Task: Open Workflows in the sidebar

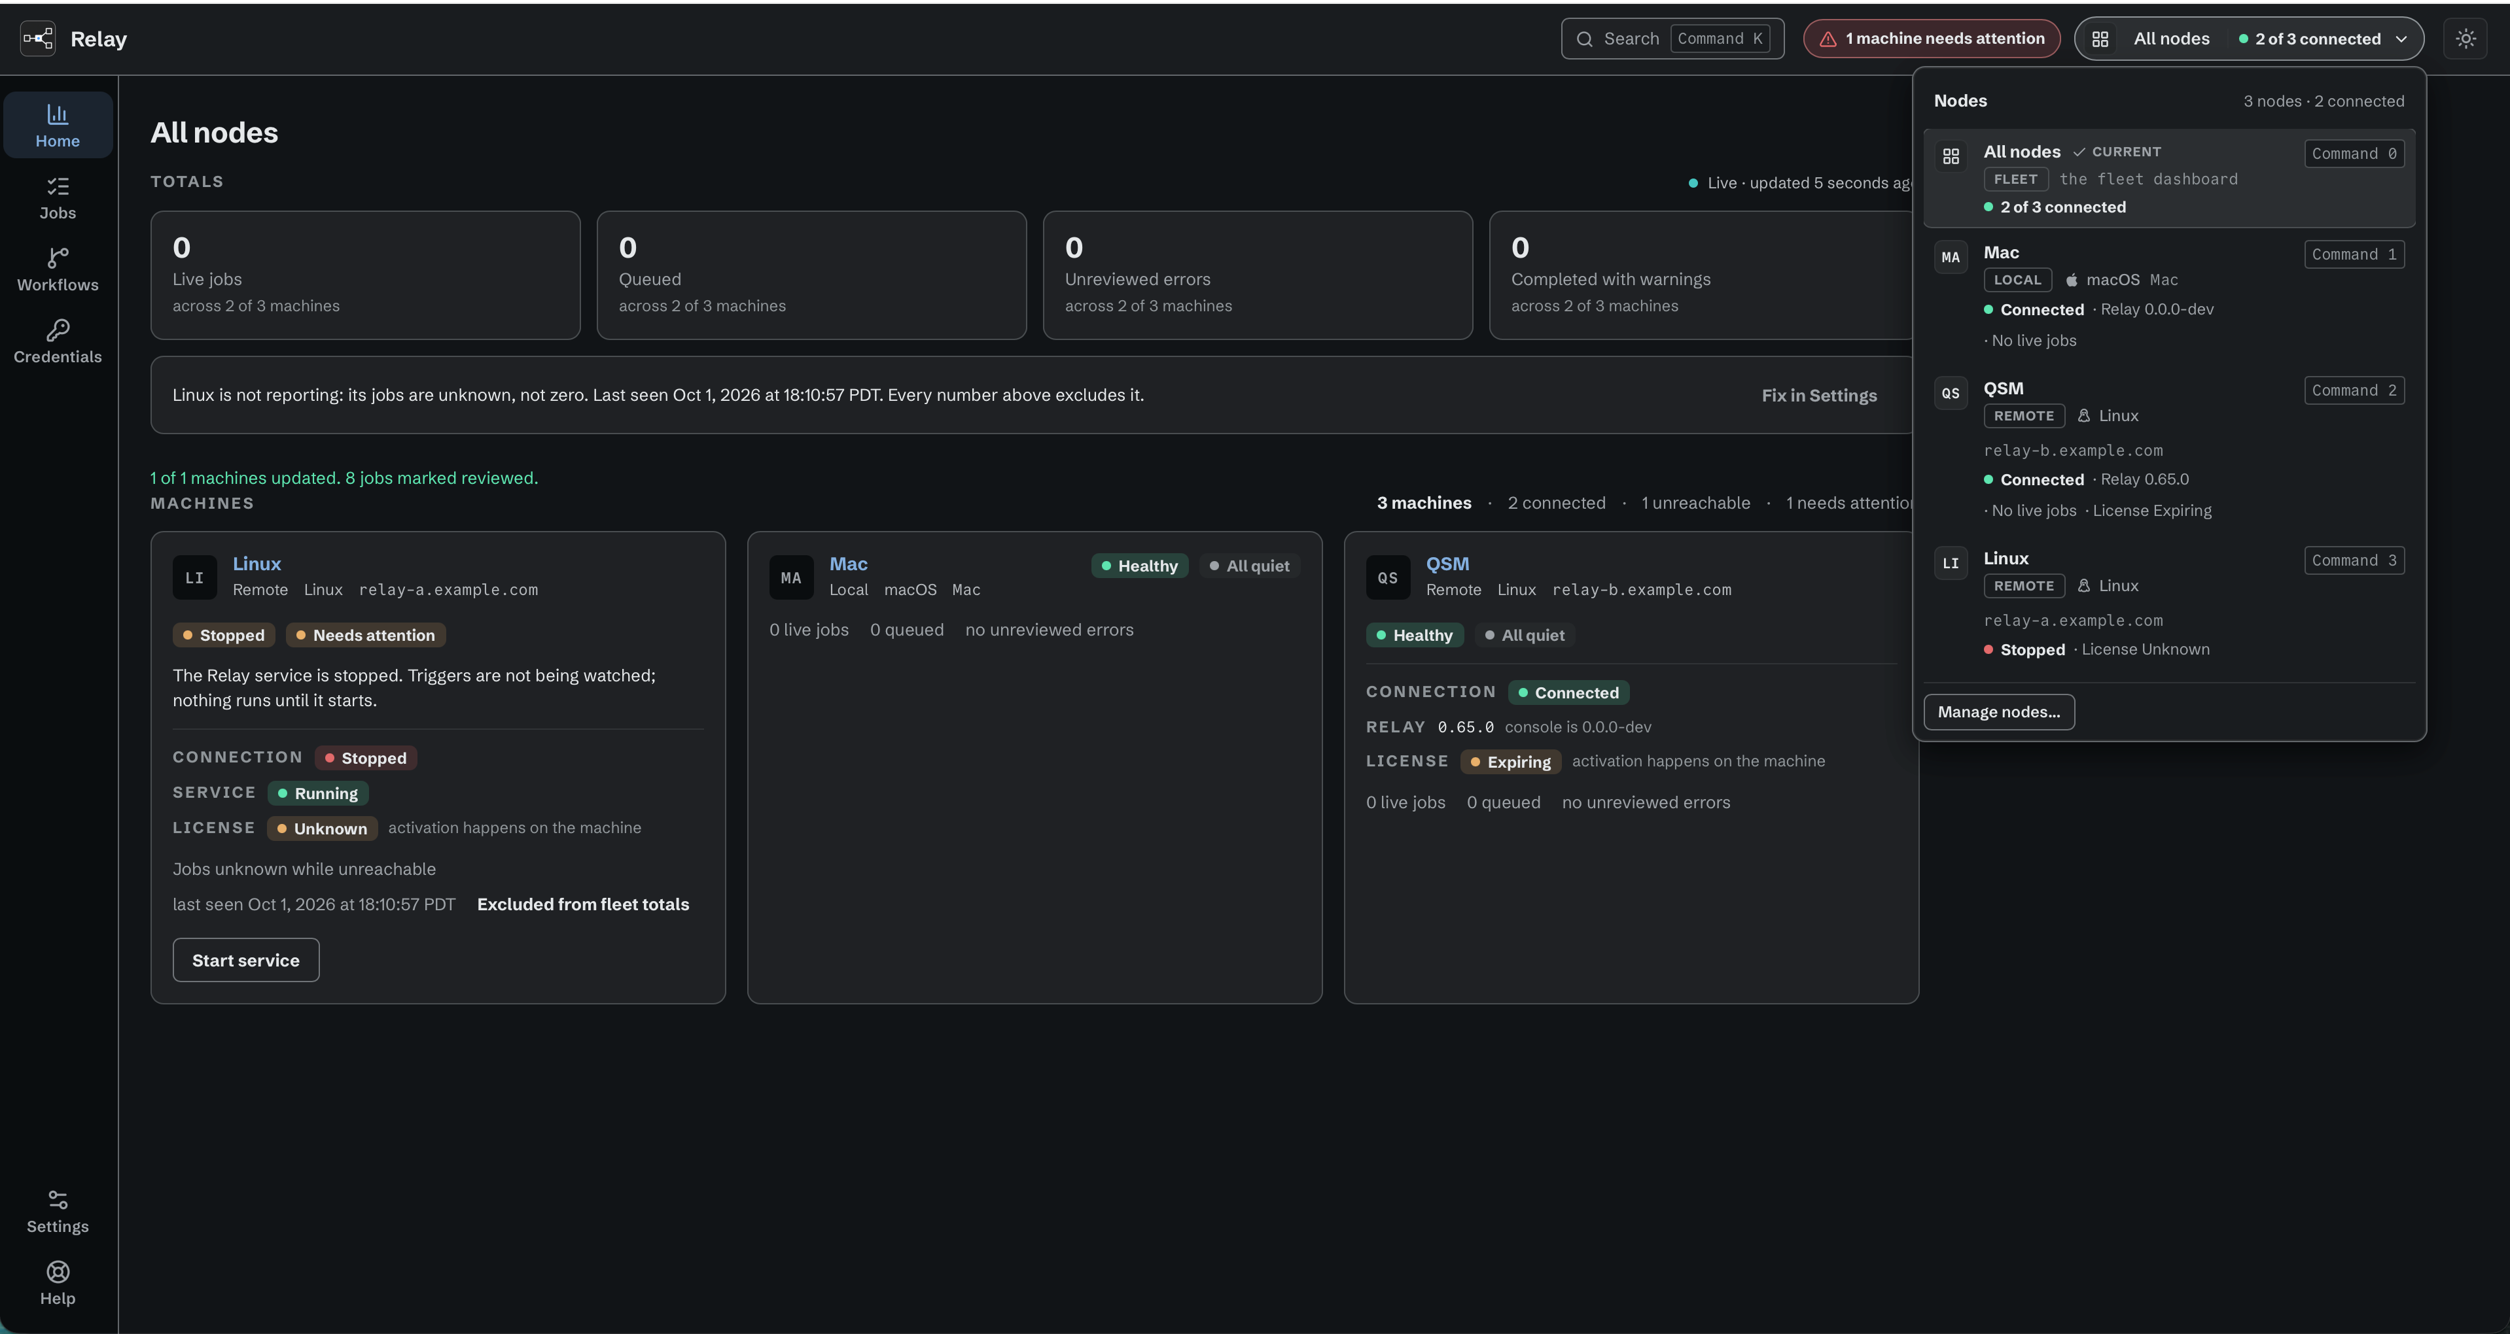Action: [x=58, y=269]
